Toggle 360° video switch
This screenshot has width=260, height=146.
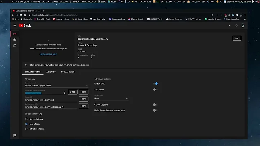click(x=155, y=90)
